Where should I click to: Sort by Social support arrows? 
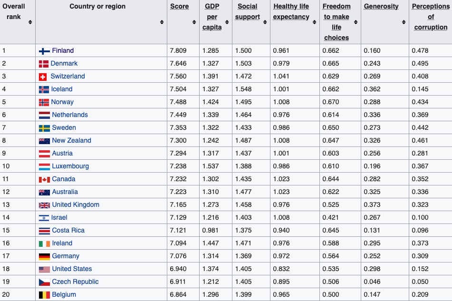[x=265, y=22]
